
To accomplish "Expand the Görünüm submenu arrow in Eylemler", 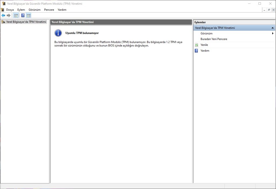I will 273,34.
